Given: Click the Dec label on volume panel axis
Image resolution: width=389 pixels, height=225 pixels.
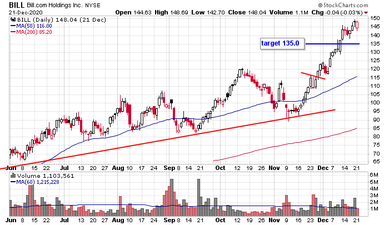Looking at the screenshot, I should point(323,220).
